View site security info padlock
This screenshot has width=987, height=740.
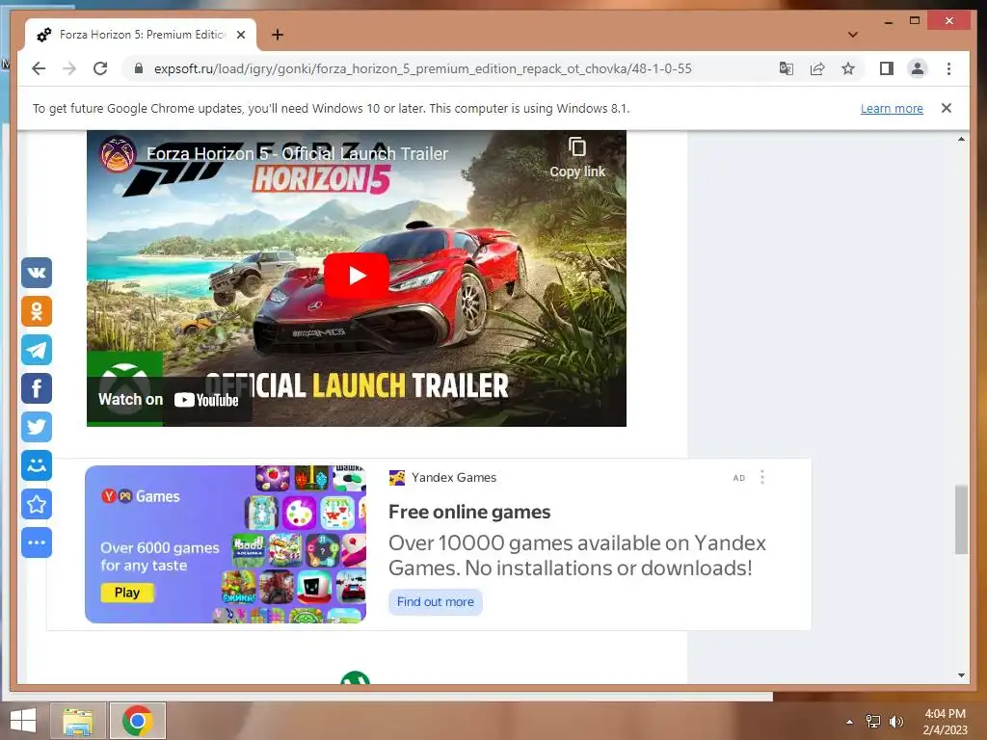139,68
